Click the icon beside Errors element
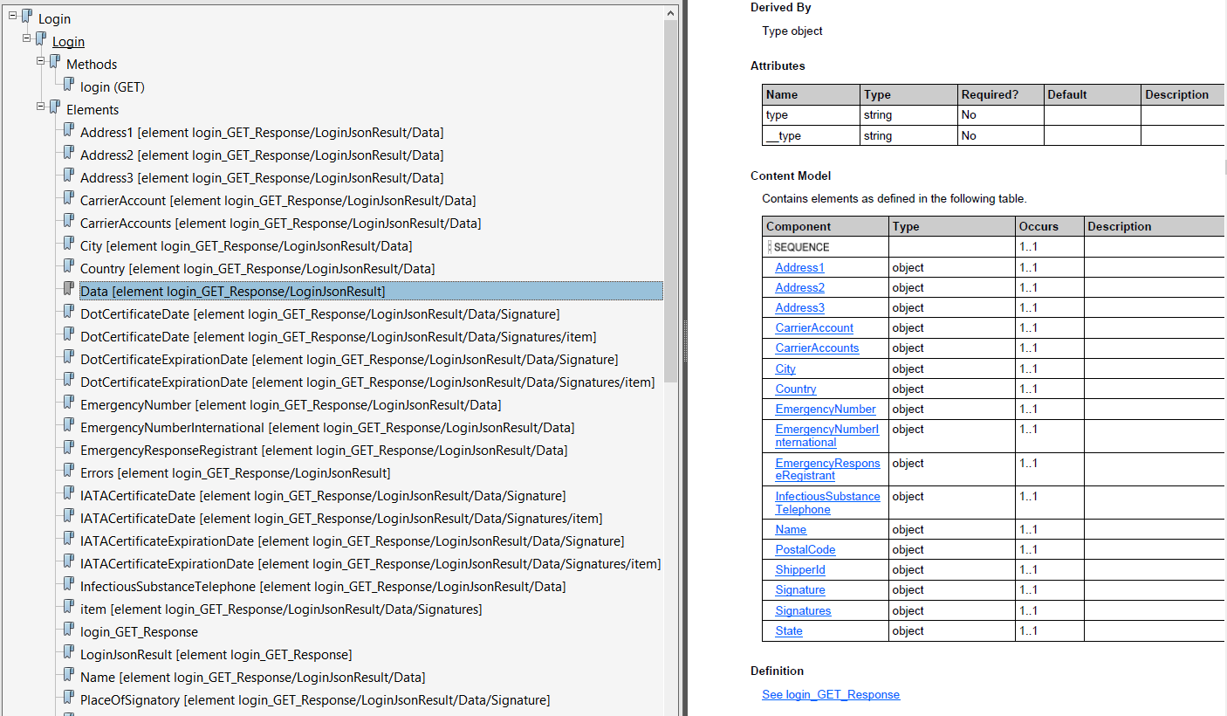 (68, 471)
